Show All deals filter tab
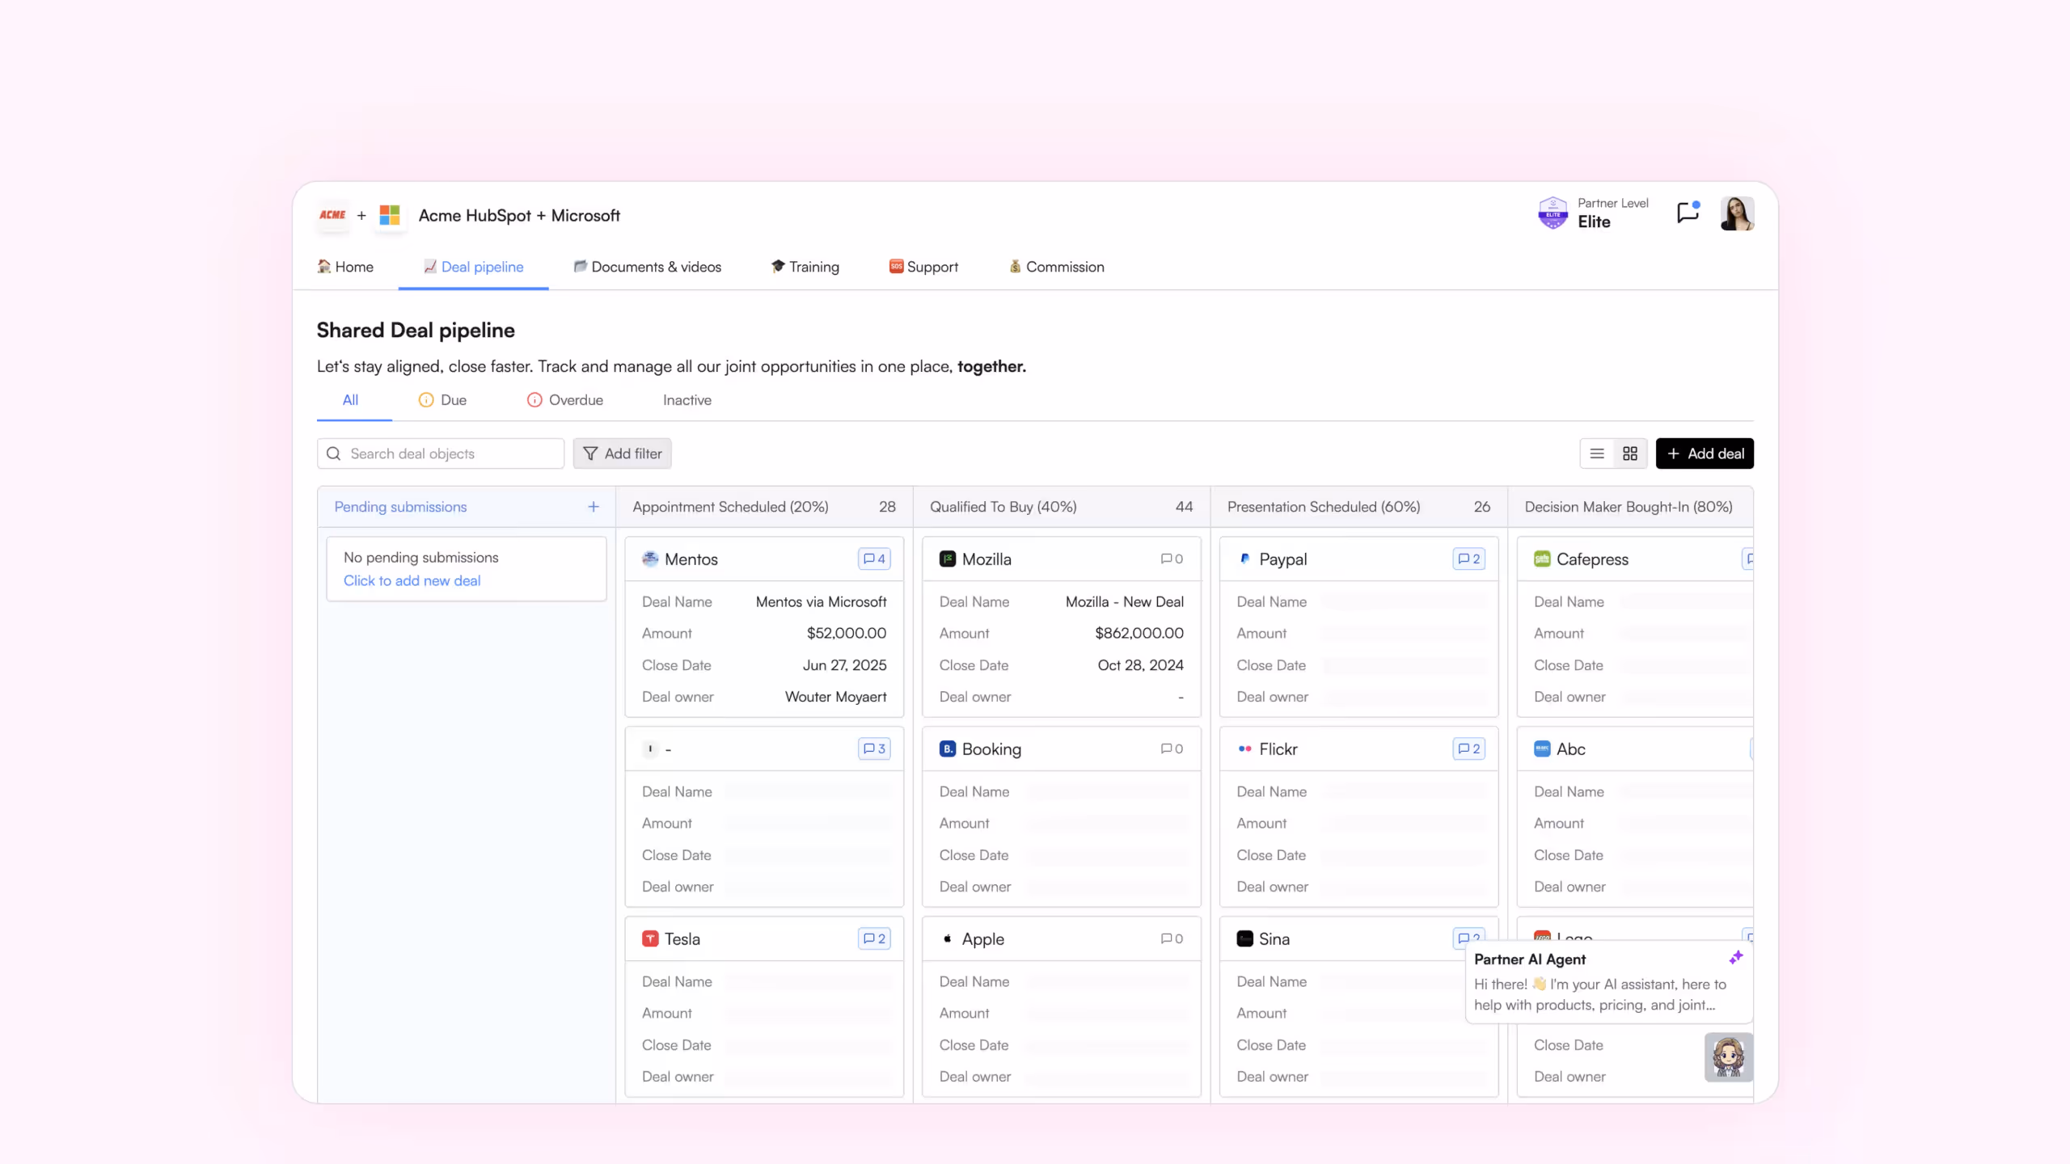 click(350, 400)
